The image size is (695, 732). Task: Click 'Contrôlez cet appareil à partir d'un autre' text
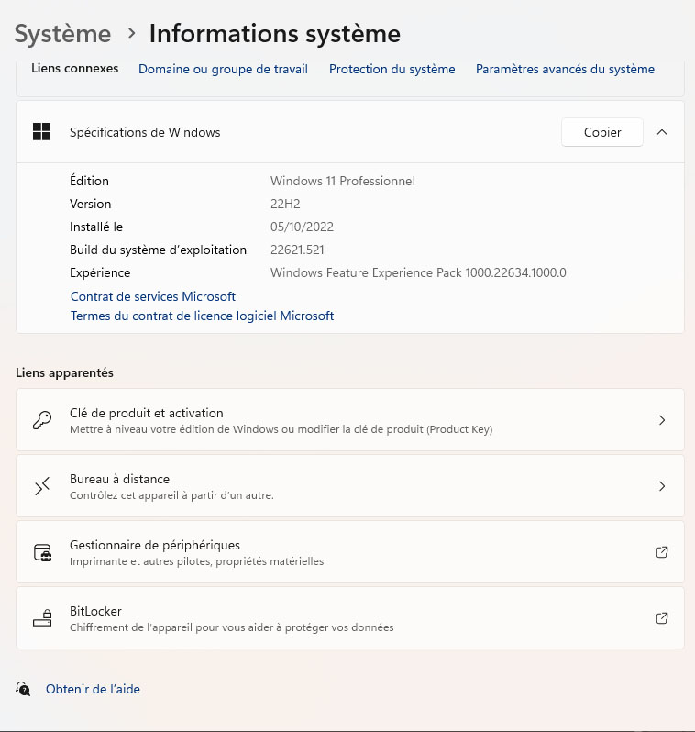point(171,495)
